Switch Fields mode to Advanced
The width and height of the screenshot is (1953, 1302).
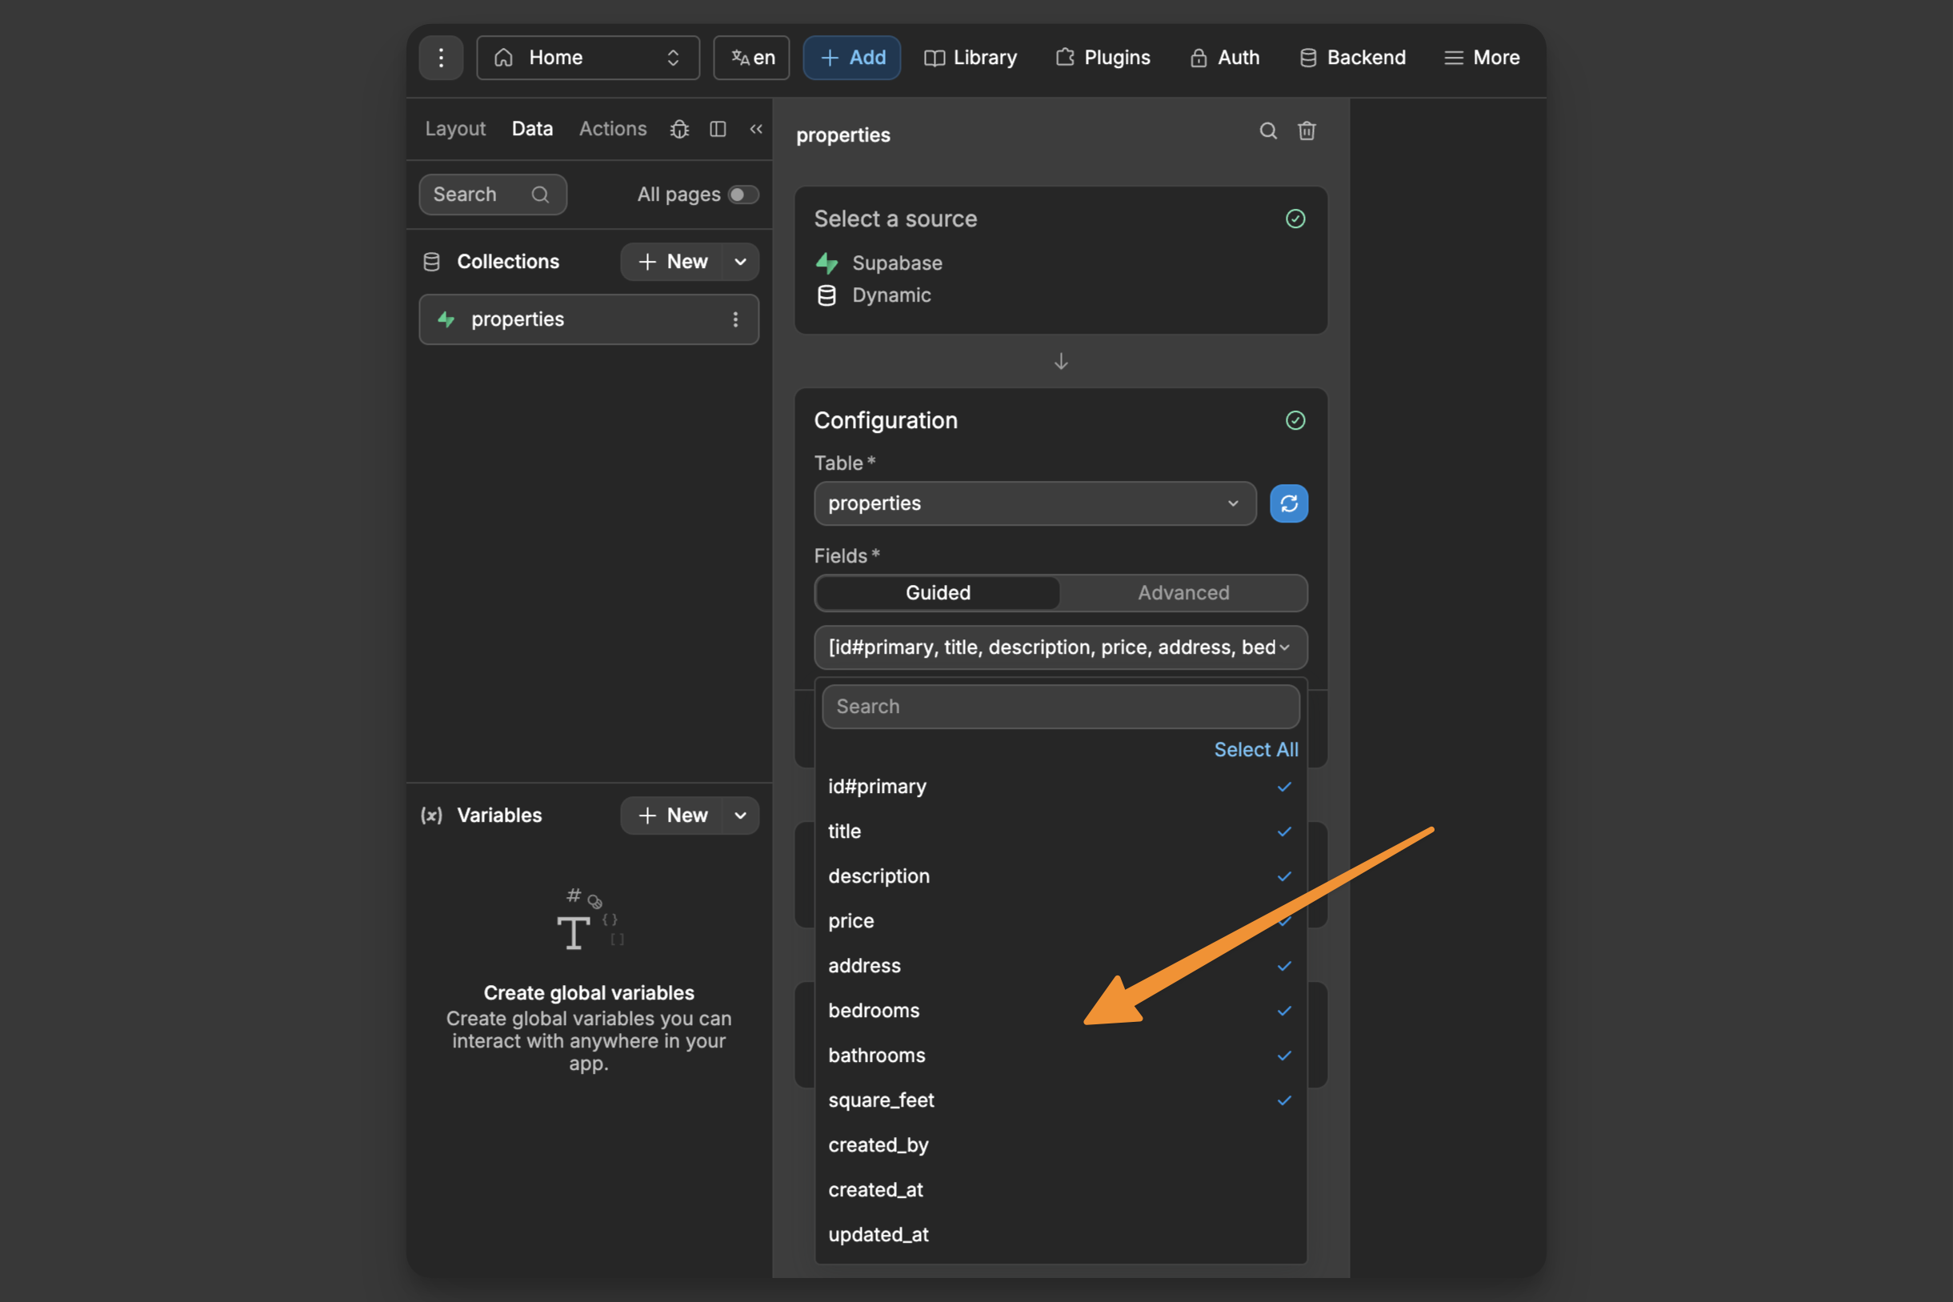(x=1183, y=593)
